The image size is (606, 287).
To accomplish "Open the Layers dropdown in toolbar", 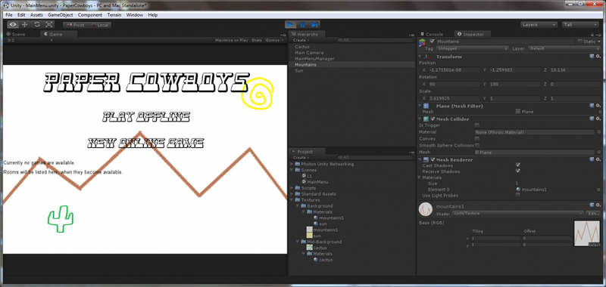I will click(x=539, y=25).
